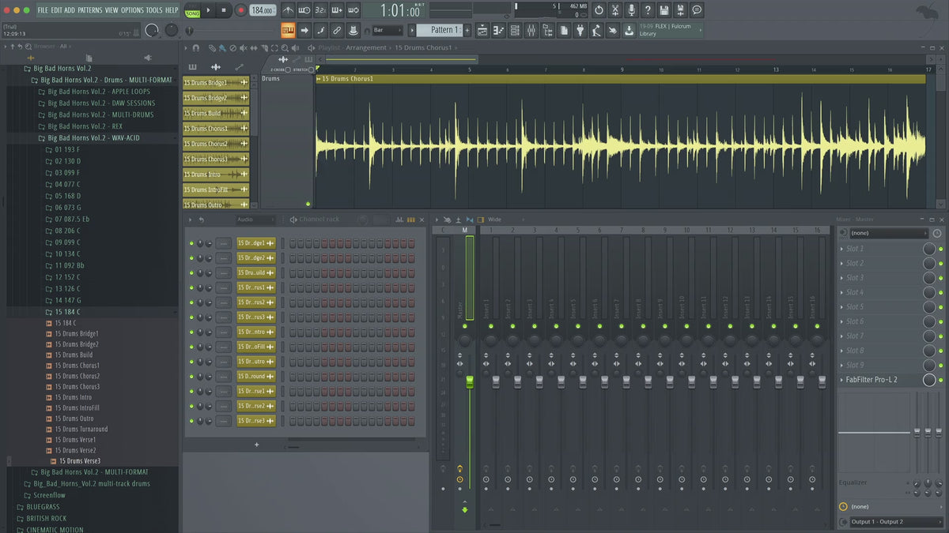949x533 pixels.
Task: Click the help question mark icon
Action: coord(648,10)
